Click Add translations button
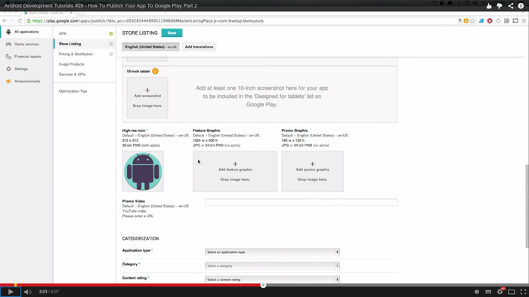The width and height of the screenshot is (529, 297). pos(199,47)
